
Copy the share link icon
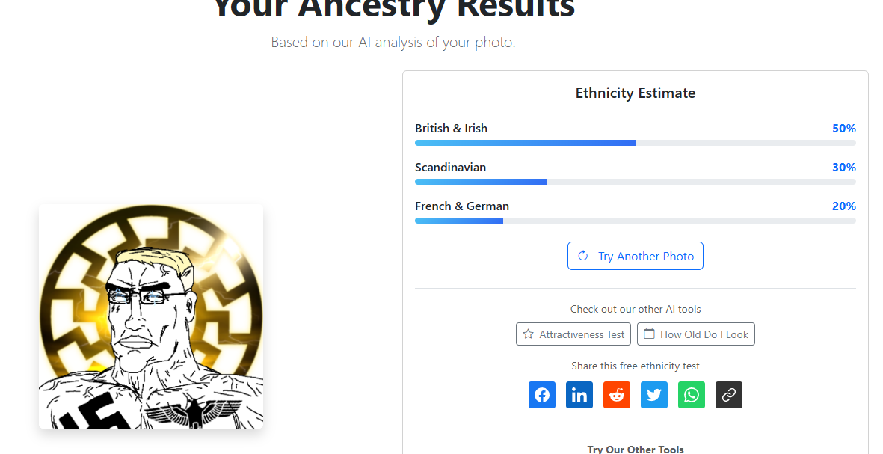click(x=729, y=395)
